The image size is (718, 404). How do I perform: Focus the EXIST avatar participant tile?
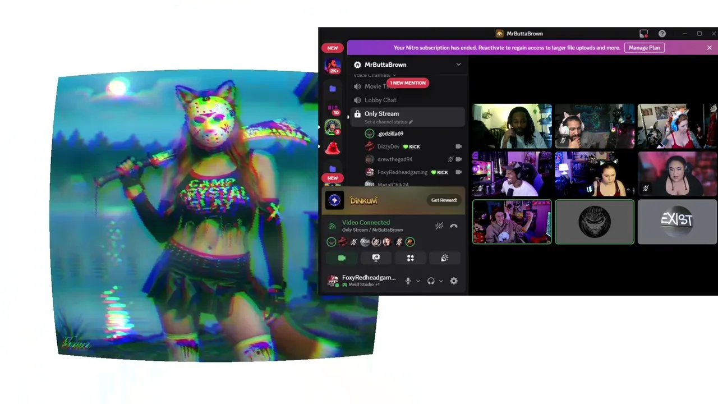677,222
